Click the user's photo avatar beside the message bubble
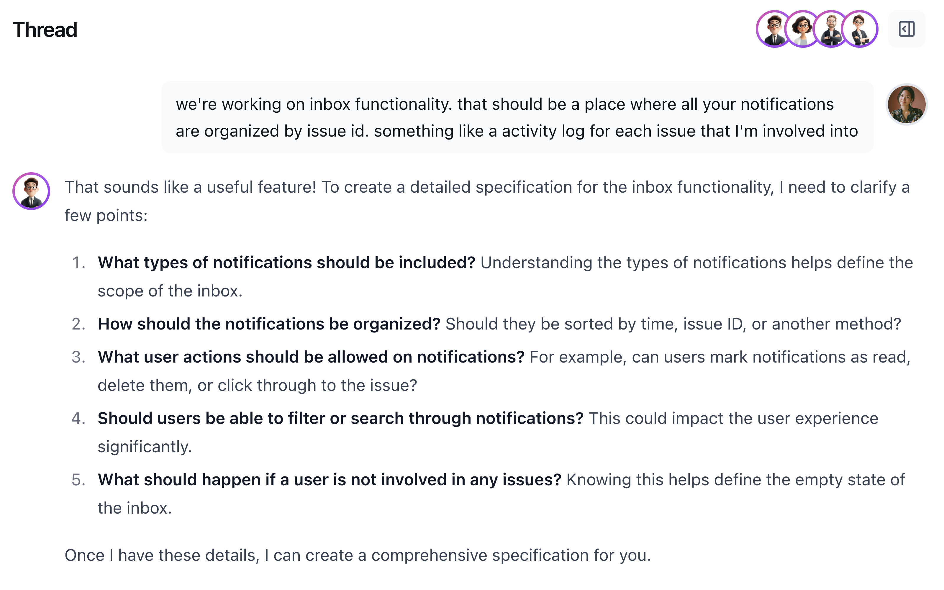Viewport: 944px width, 590px height. 906,104
